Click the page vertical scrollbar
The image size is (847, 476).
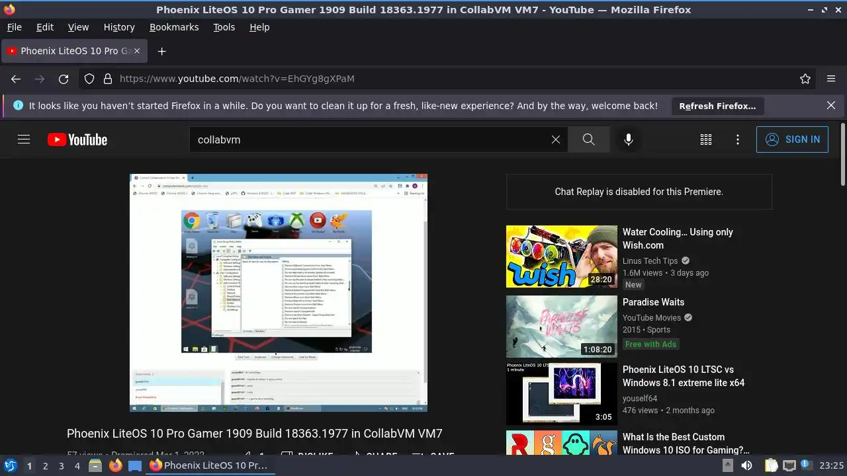point(842,155)
